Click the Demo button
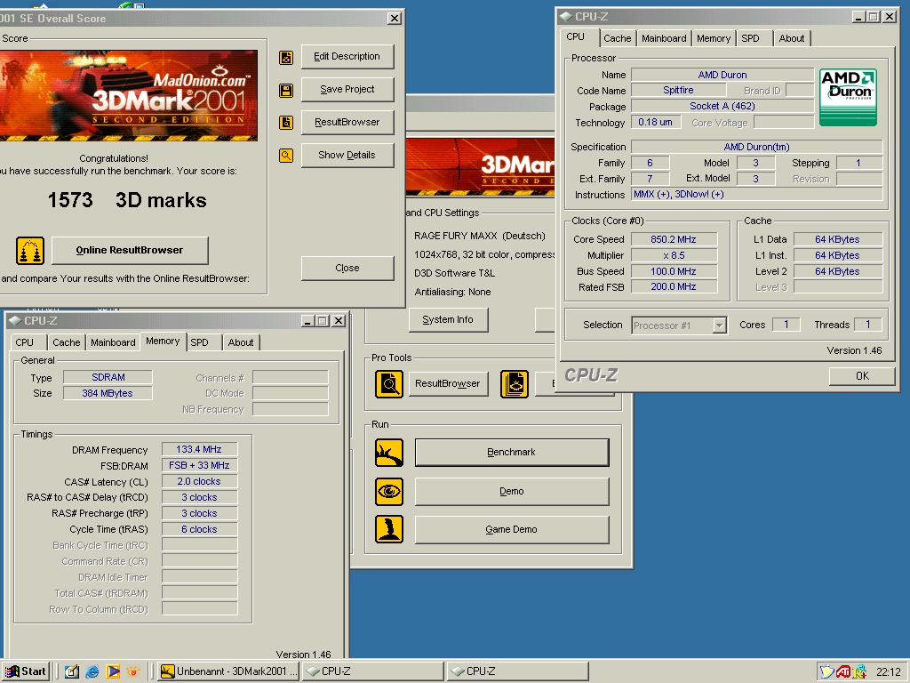 click(x=511, y=491)
